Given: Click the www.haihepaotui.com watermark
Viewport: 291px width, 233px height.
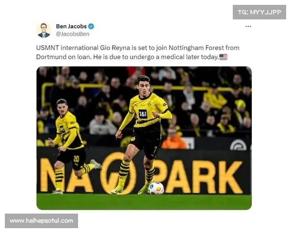Looking at the screenshot, I should [41, 221].
